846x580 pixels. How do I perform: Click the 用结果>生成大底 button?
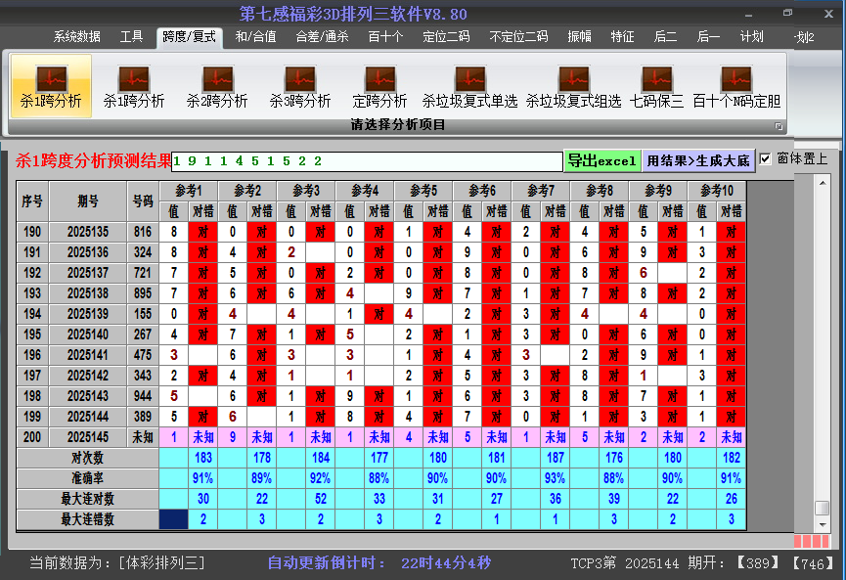[x=698, y=160]
